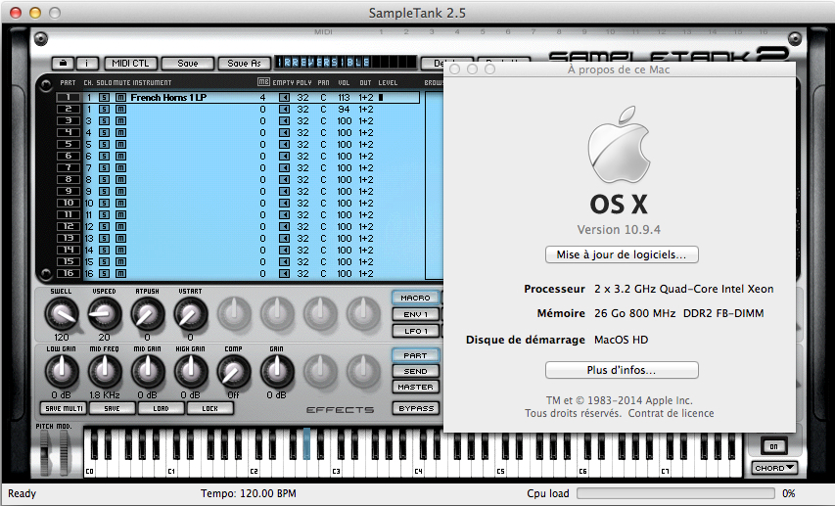Click the folder icon button beside the i button

pos(63,64)
